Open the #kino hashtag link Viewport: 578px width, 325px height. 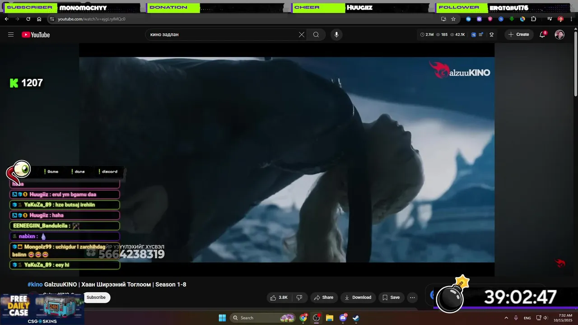tap(35, 284)
